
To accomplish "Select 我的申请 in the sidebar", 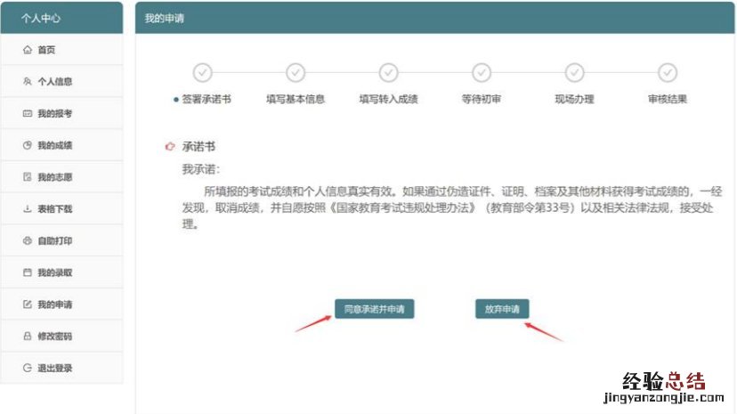I will (61, 304).
